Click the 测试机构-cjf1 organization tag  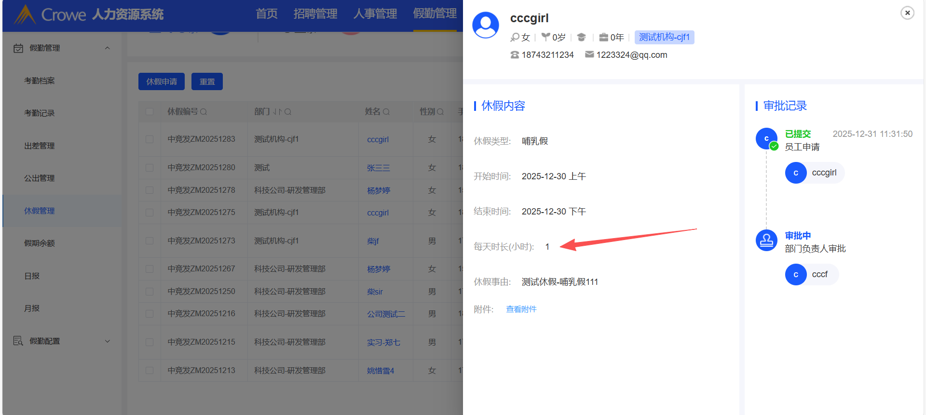[x=664, y=37]
